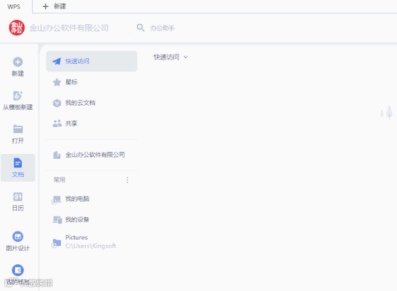Open 我的设备 entry

[92, 220]
